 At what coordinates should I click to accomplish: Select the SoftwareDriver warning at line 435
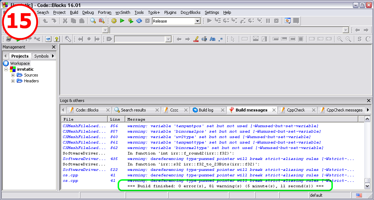213,159
